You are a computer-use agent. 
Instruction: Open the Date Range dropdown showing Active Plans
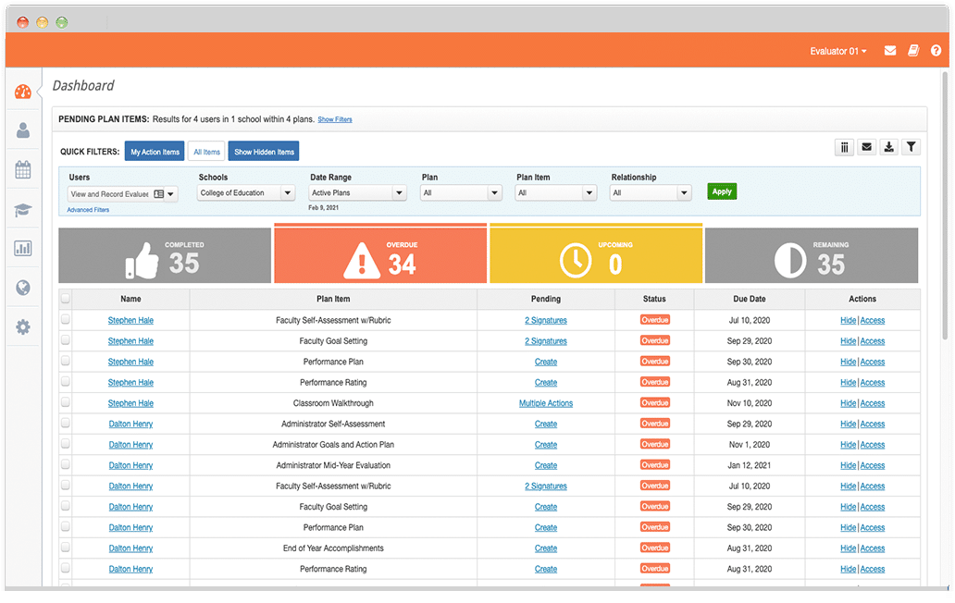(358, 193)
